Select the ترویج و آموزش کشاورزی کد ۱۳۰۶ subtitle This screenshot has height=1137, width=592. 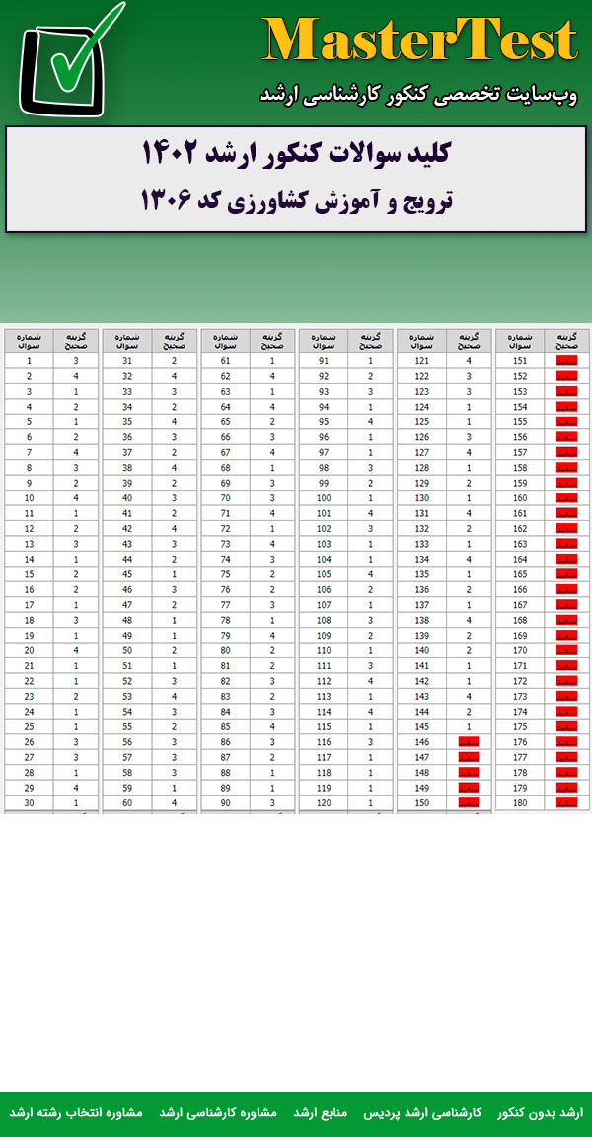(296, 200)
